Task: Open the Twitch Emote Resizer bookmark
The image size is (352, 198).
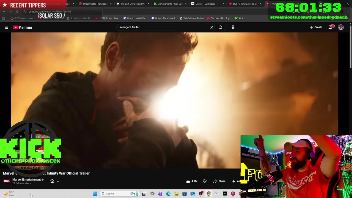Action: (192, 18)
